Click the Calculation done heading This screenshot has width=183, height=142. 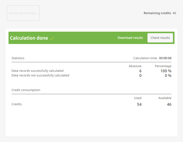(29, 38)
